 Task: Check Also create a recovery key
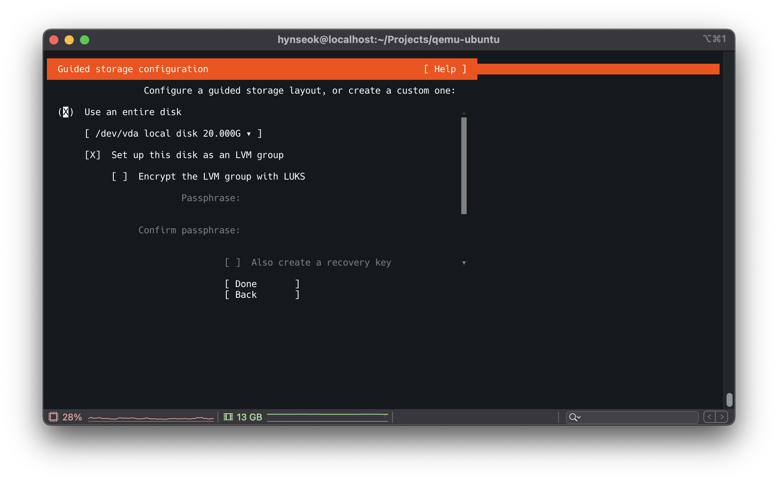point(233,262)
